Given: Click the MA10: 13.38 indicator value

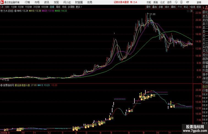Looking at the screenshot, I should pos(35,11).
